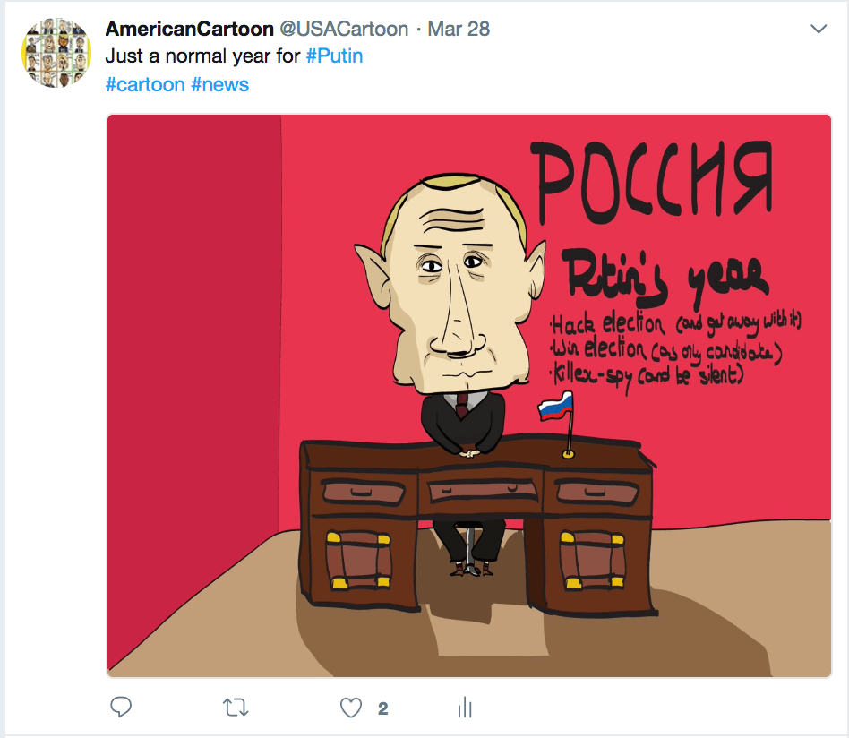
Task: Like the tweet with the heart icon
Action: coord(351,708)
